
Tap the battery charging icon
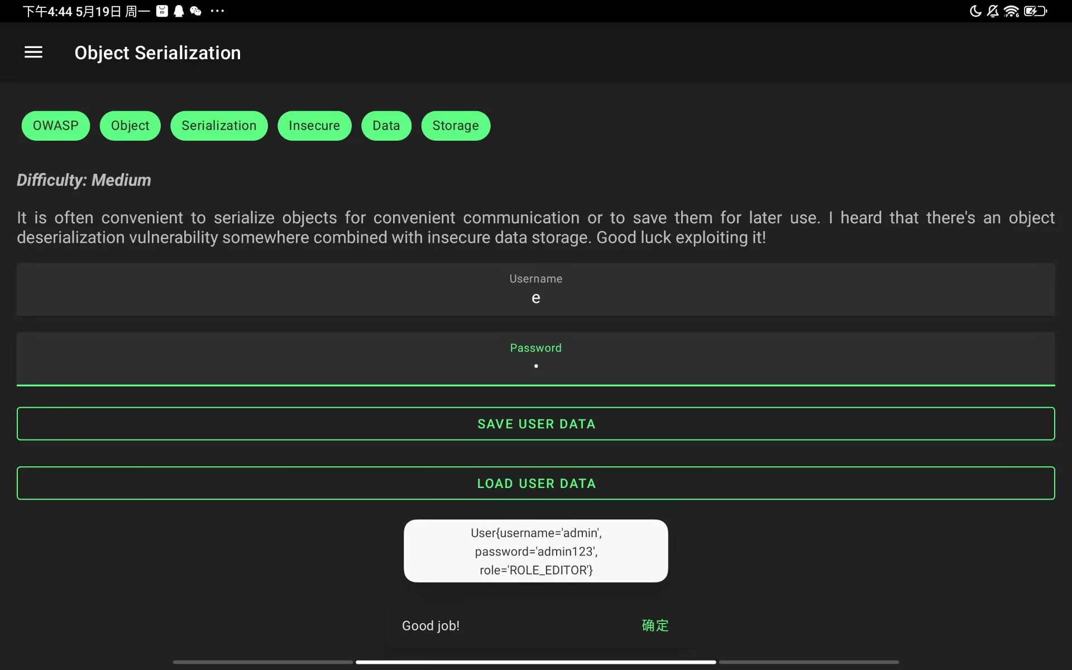coord(1035,11)
